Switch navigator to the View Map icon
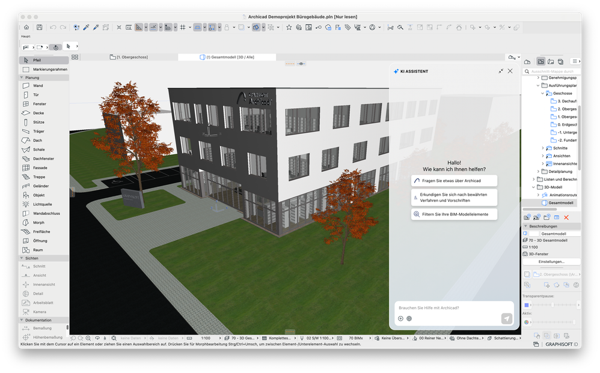The width and height of the screenshot is (600, 373). pos(540,61)
